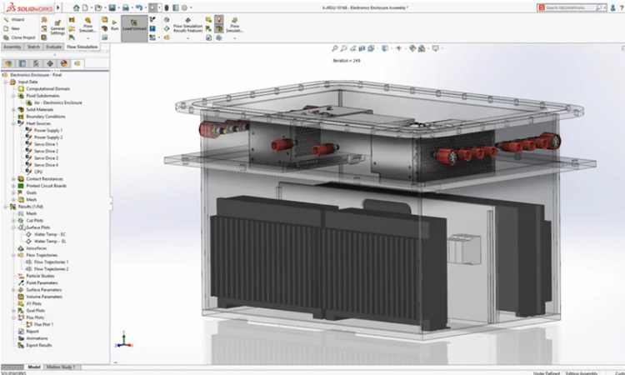This screenshot has height=375, width=625.
Task: Select Flow Trajectories 1 in the results tree
Action: tap(52, 262)
